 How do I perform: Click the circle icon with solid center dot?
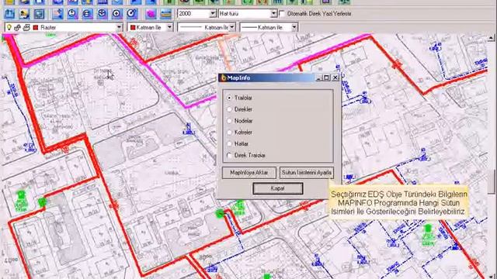(x=116, y=14)
